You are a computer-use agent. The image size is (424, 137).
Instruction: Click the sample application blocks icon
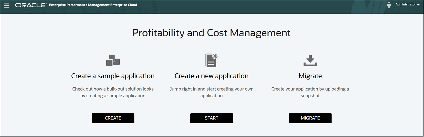point(113,60)
